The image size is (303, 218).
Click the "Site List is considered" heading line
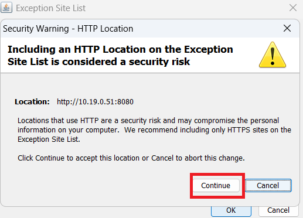point(98,62)
